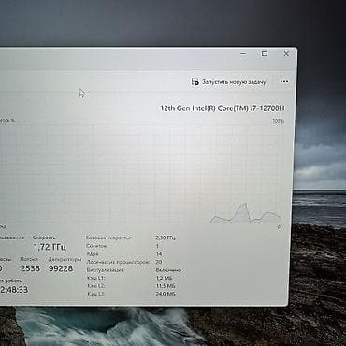Click the 'Запустить новую задачу' button
Viewport: 346px width, 346px height.
pyautogui.click(x=229, y=82)
